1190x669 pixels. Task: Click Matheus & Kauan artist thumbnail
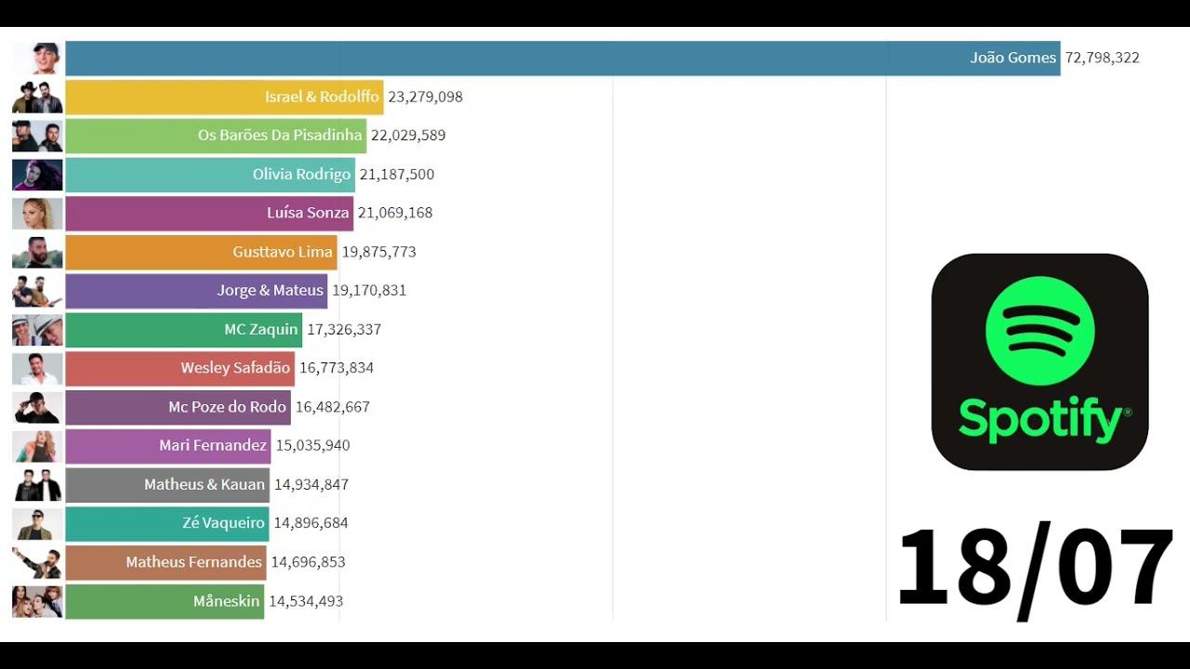37,485
